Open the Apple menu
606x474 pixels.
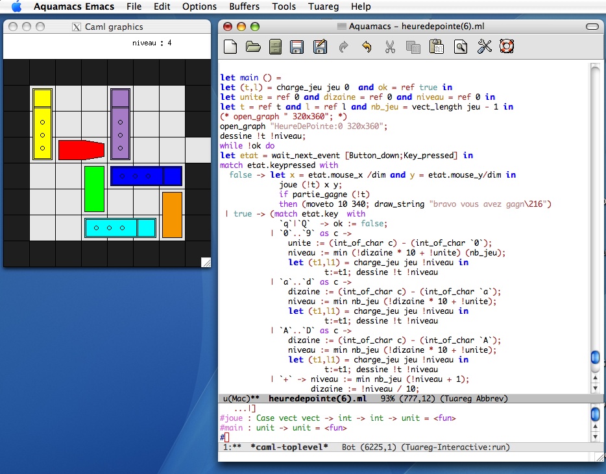pos(16,6)
